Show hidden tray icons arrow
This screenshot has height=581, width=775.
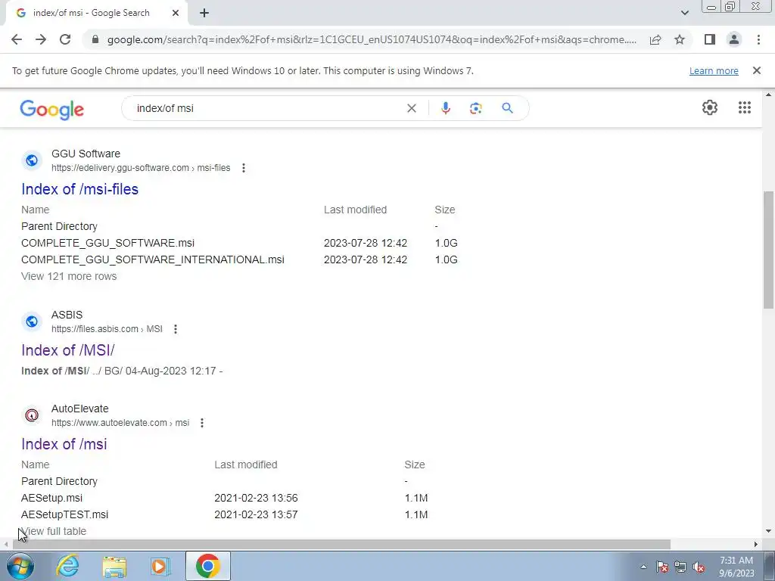pos(643,567)
